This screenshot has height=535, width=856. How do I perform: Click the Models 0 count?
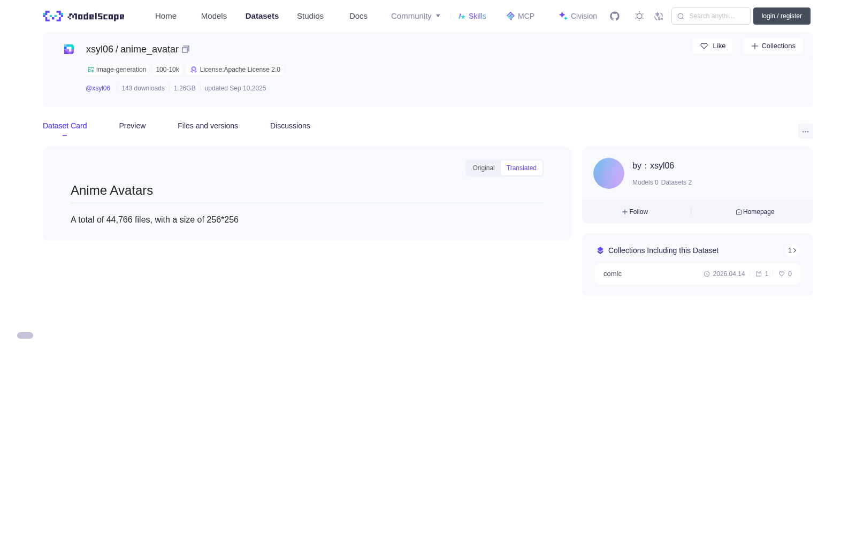tap(645, 182)
